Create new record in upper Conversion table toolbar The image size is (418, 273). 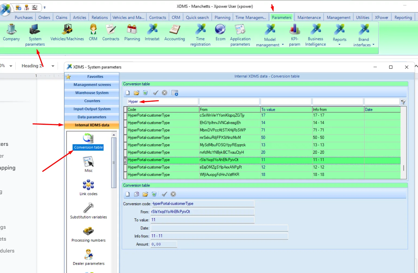tap(128, 93)
